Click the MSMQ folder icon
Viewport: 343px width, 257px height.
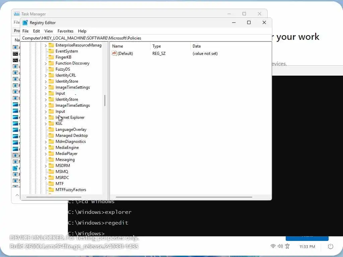coord(51,172)
